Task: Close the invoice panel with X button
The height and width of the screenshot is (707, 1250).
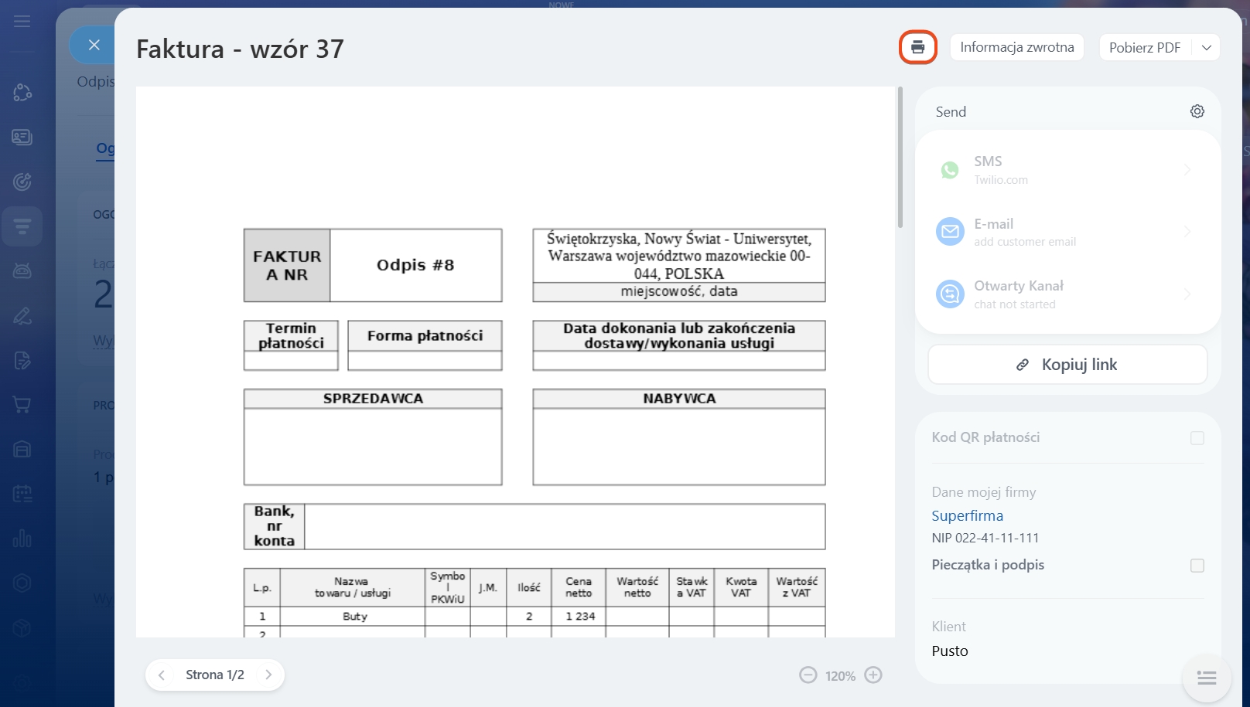Action: coord(94,46)
